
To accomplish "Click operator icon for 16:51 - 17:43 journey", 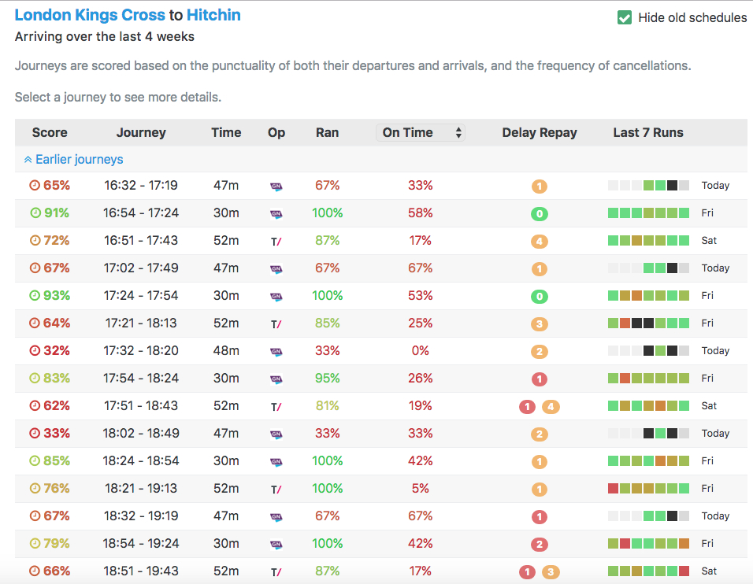I will click(x=276, y=241).
